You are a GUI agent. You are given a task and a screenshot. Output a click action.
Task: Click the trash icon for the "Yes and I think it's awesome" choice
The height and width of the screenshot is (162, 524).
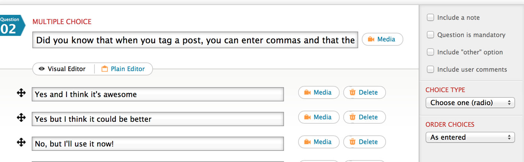(353, 93)
